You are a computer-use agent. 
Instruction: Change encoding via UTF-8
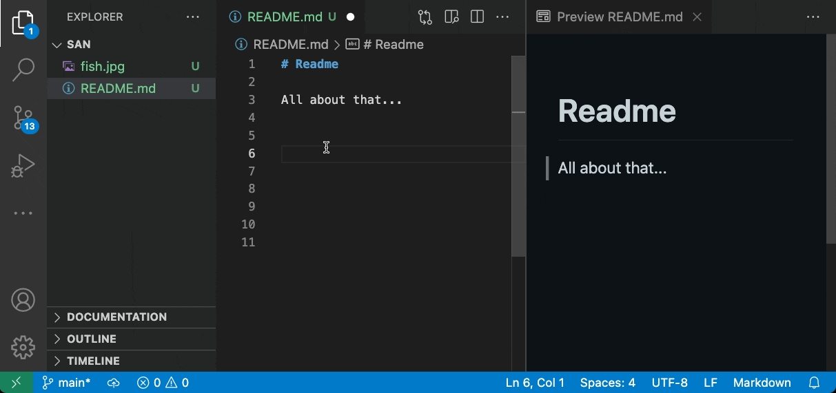(x=669, y=383)
